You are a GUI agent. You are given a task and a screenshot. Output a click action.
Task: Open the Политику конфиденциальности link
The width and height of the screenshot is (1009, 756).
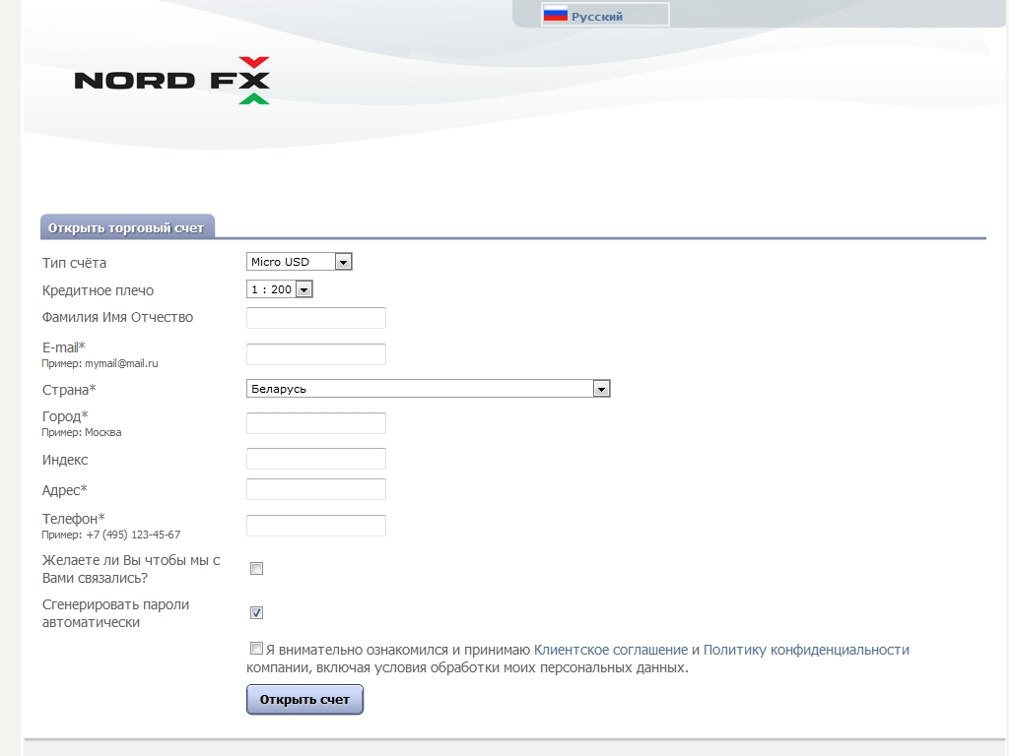pyautogui.click(x=806, y=650)
